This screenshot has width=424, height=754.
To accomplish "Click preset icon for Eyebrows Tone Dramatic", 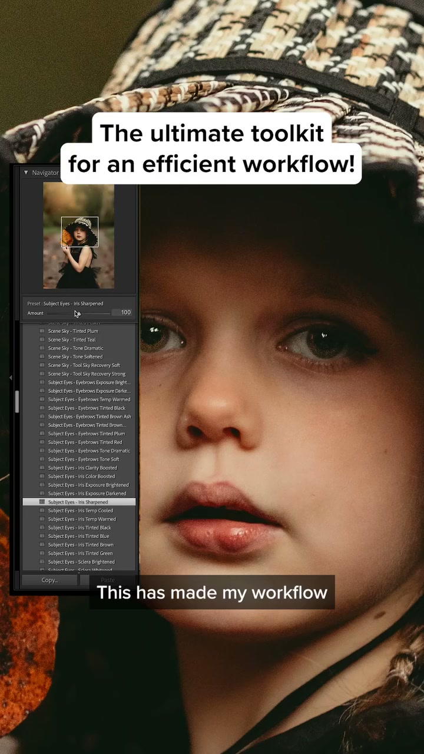I will point(42,451).
